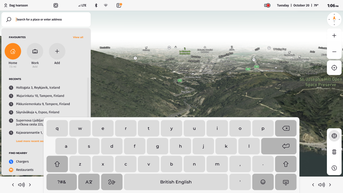343x193 pixels.
Task: Tap the camera icon in status bar
Action: (56, 5)
